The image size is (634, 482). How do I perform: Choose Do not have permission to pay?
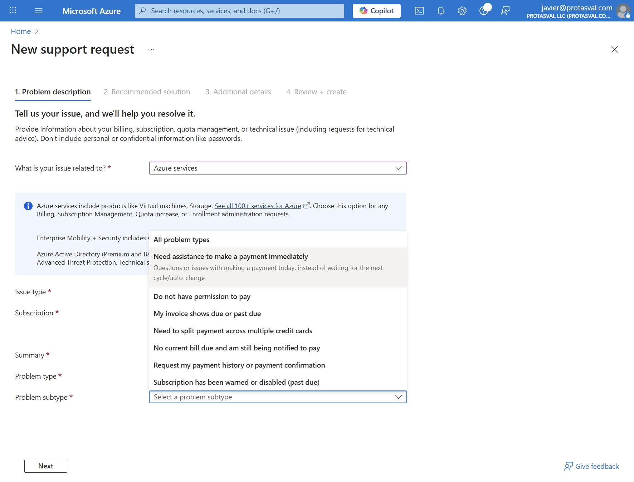(278, 296)
